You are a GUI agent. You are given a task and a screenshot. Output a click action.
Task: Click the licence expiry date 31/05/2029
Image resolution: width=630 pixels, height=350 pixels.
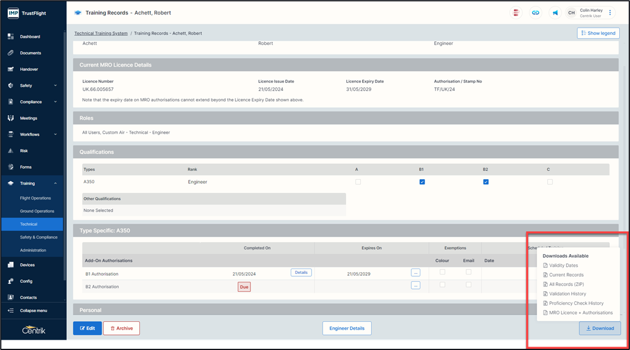pyautogui.click(x=359, y=89)
